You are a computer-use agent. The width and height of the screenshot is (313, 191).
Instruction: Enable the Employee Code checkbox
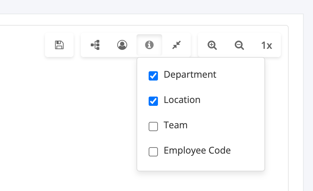click(x=153, y=152)
